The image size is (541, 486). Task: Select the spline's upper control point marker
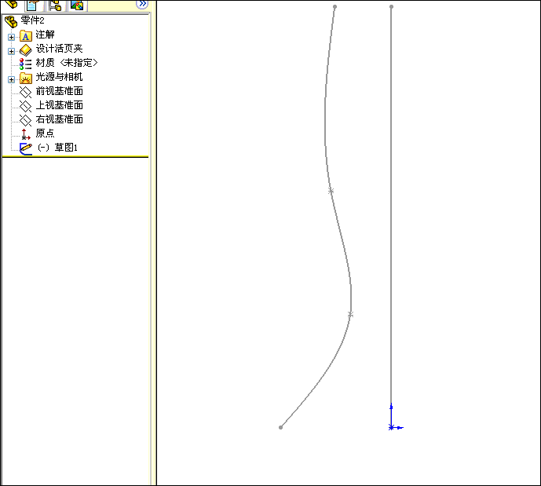(331, 191)
